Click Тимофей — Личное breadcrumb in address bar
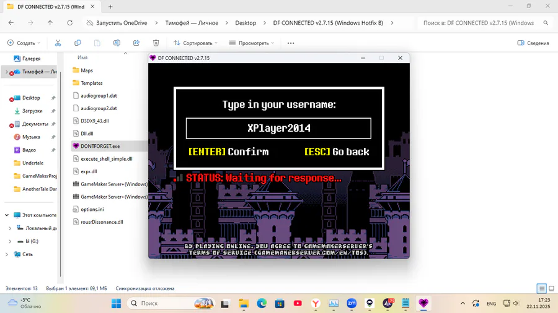Screen dimensions: 558x313 pos(192,23)
